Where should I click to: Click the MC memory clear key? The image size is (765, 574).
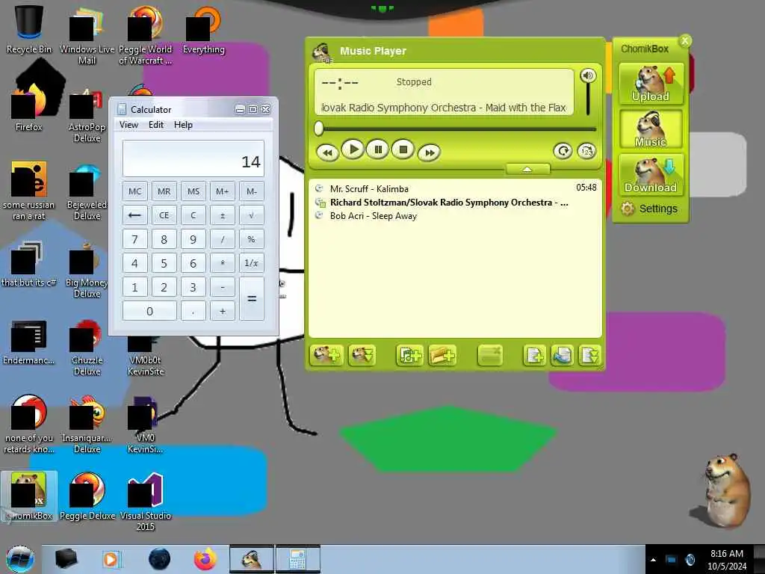[134, 191]
